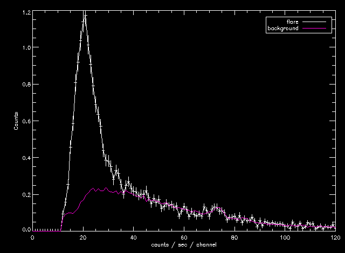Click the y-axis tick label 1.0

tap(26, 47)
